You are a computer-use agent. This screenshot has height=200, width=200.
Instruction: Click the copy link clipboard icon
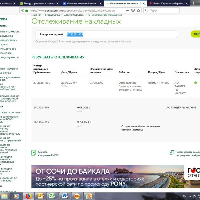click(172, 152)
